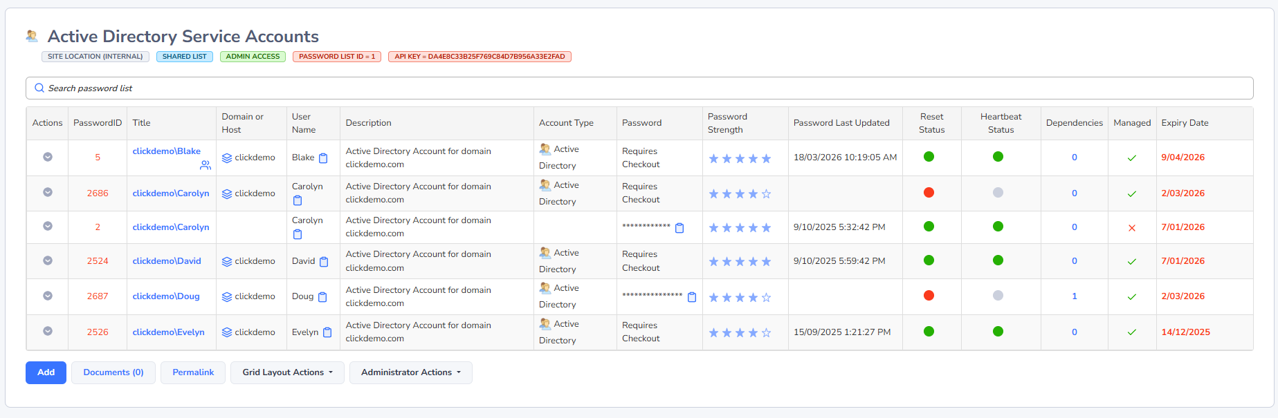Click red X managed icon for PasswordID 2
This screenshot has width=1278, height=418.
[x=1132, y=228]
